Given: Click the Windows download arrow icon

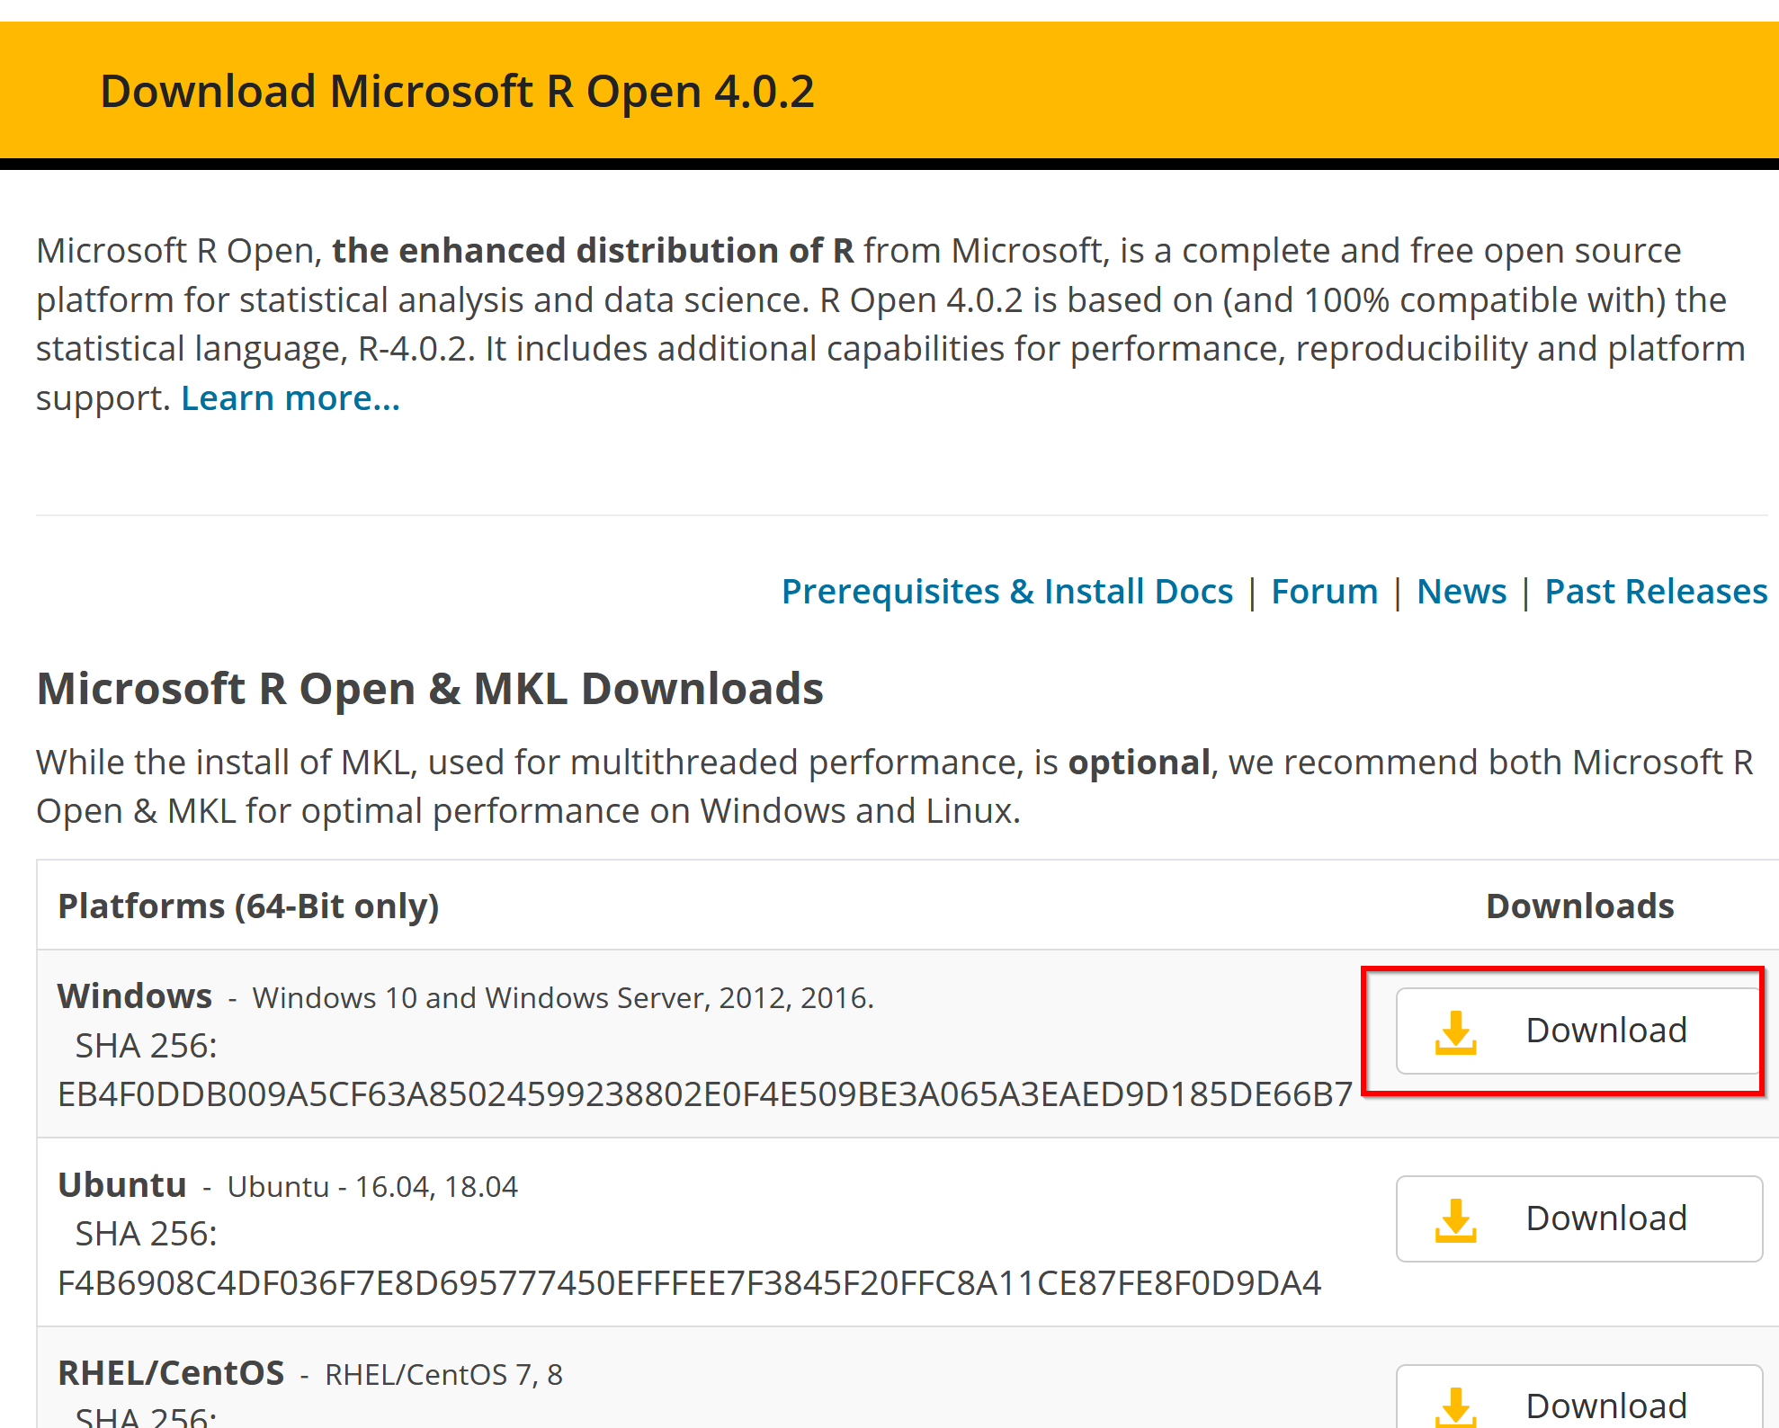Looking at the screenshot, I should [x=1455, y=1031].
